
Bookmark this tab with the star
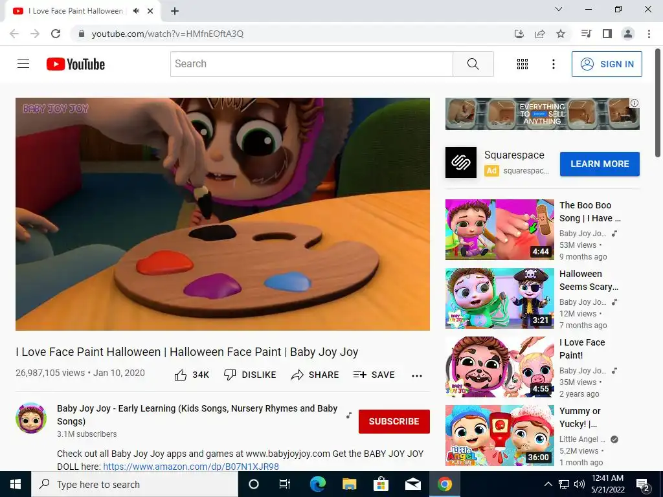click(x=561, y=34)
